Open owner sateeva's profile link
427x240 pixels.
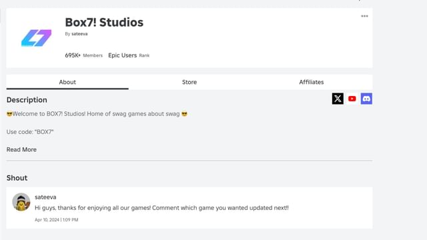(79, 34)
